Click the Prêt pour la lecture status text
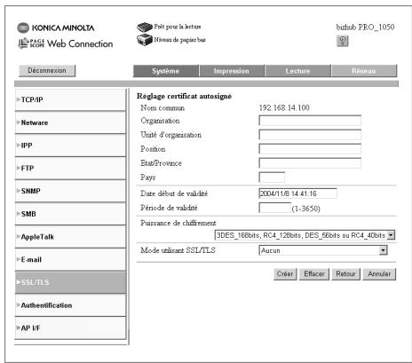The height and width of the screenshot is (363, 412). [178, 27]
